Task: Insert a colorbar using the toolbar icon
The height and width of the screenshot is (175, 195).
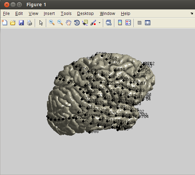Action: 120,23
